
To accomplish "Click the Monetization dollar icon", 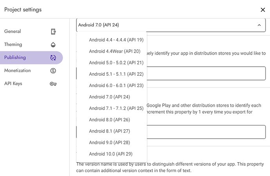I will tap(53, 71).
